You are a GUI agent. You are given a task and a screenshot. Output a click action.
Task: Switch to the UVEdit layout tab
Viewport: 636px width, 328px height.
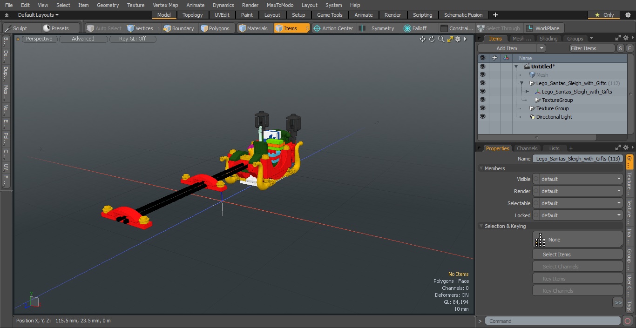[x=222, y=15]
